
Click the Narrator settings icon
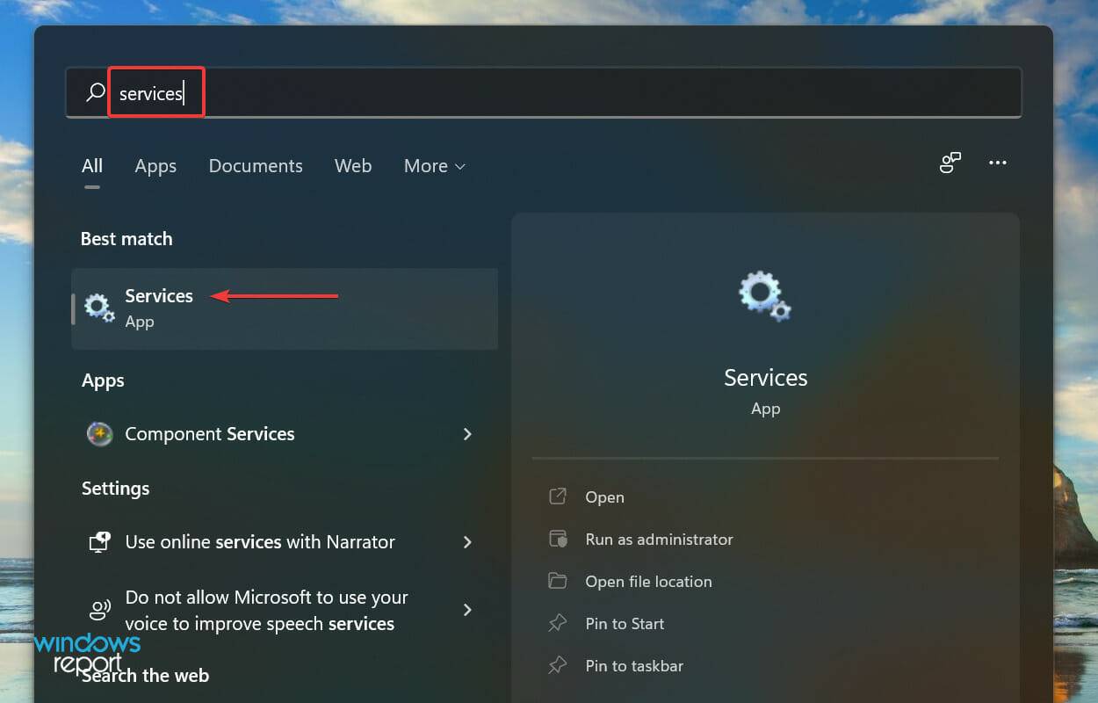99,542
